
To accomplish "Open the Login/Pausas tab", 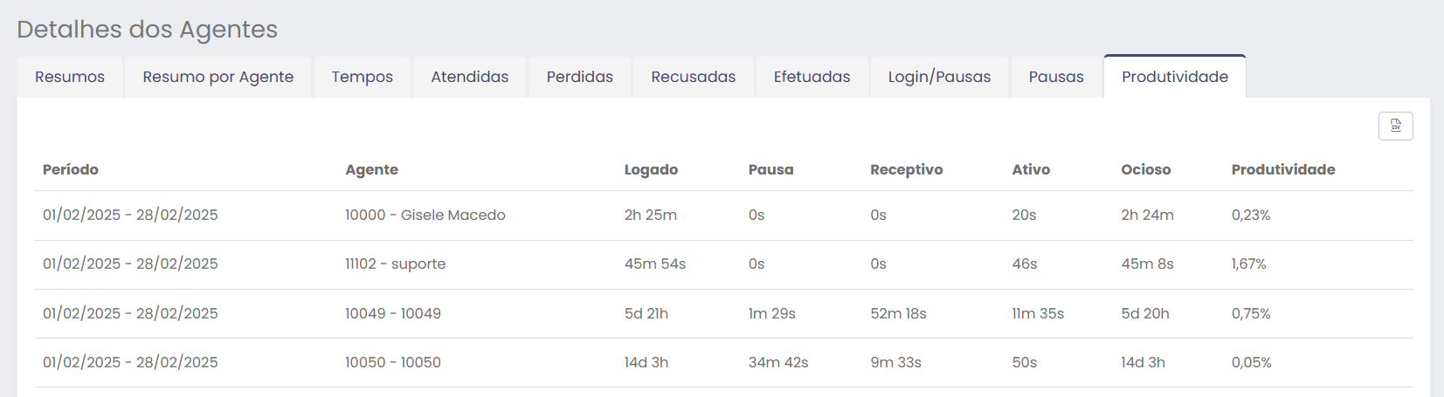I will [x=939, y=77].
